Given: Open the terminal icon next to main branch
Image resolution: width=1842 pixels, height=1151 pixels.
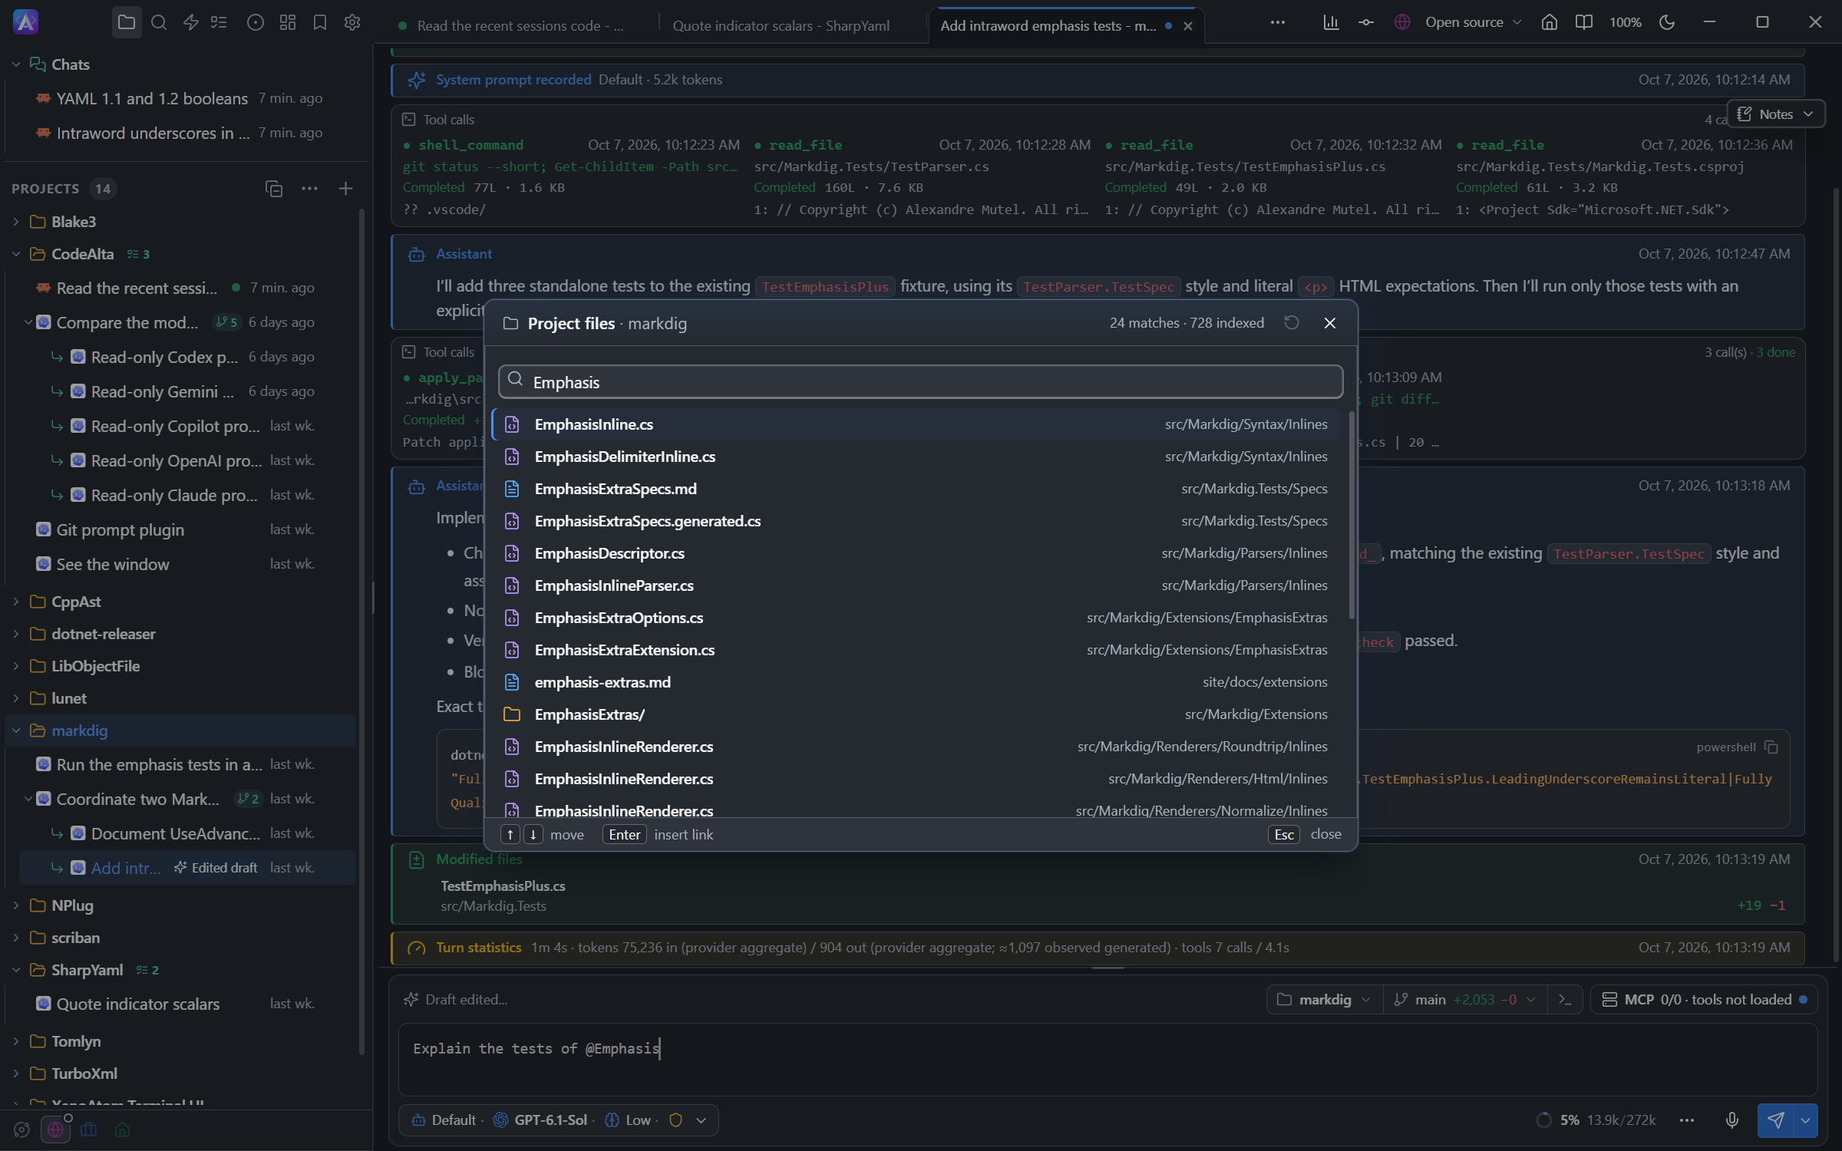Looking at the screenshot, I should (1565, 1000).
